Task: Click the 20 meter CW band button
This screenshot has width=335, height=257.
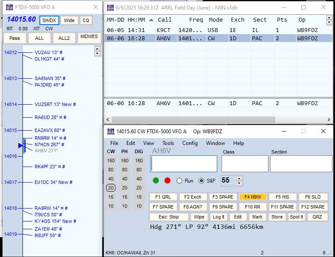Action: click(111, 188)
